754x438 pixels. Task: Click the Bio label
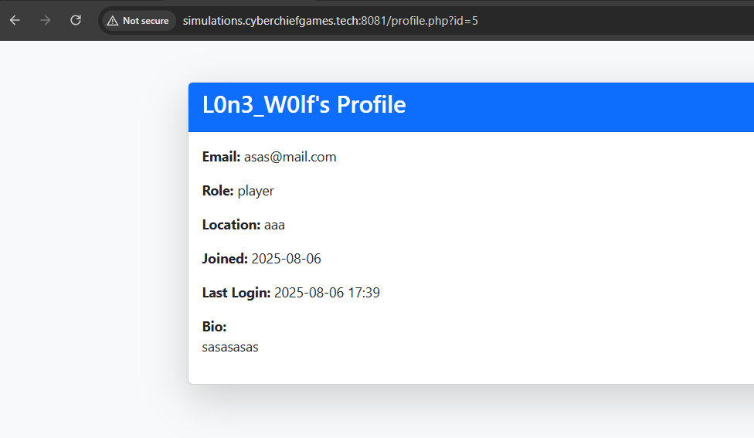[x=214, y=327]
